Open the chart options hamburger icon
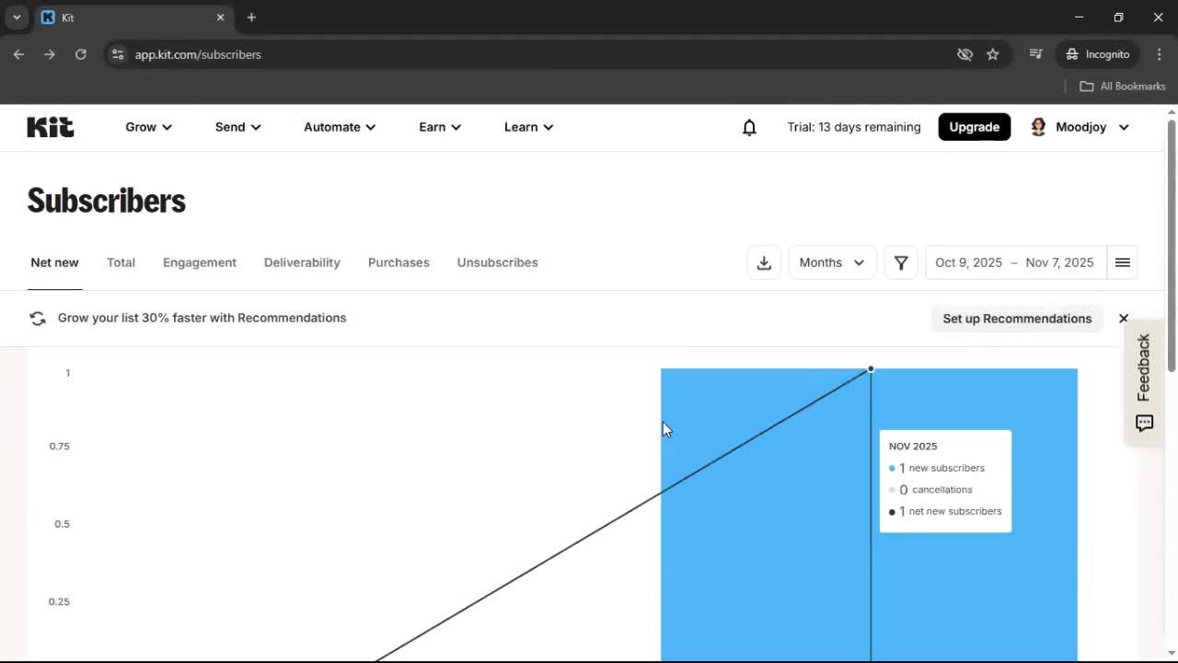 (1122, 262)
